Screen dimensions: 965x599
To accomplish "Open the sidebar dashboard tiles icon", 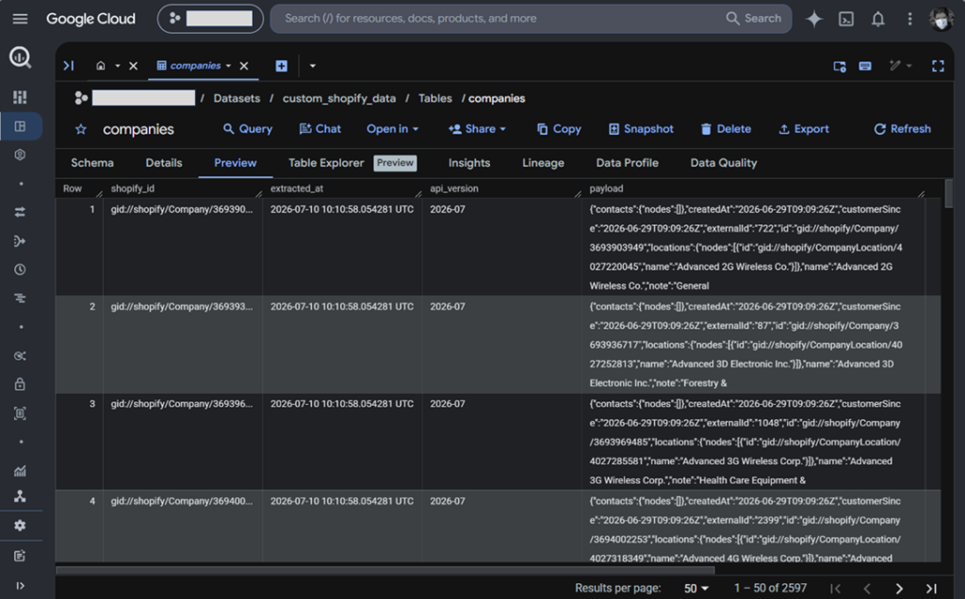I will tap(21, 97).
